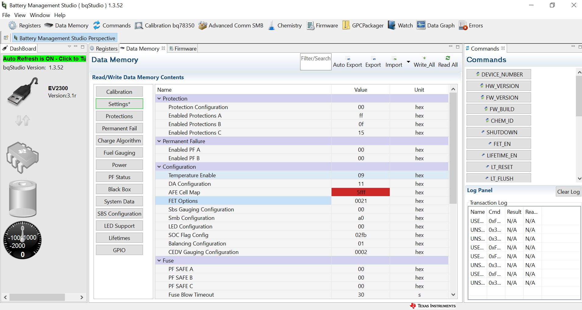This screenshot has width=582, height=310.
Task: Open the SBS Configuration section
Action: pos(119,213)
